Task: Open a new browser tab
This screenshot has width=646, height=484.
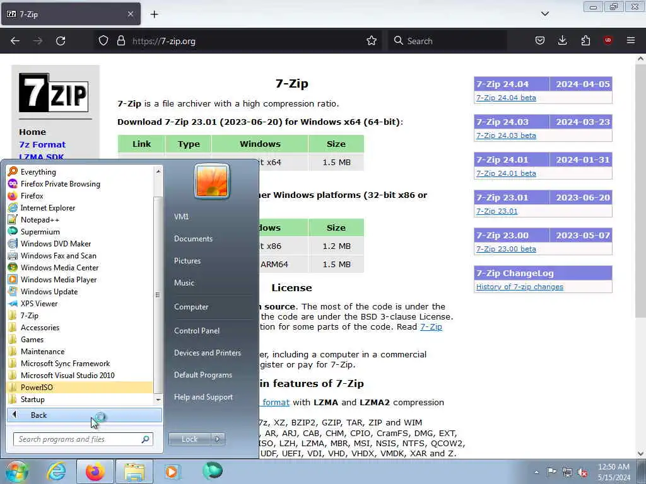Action: pos(154,14)
